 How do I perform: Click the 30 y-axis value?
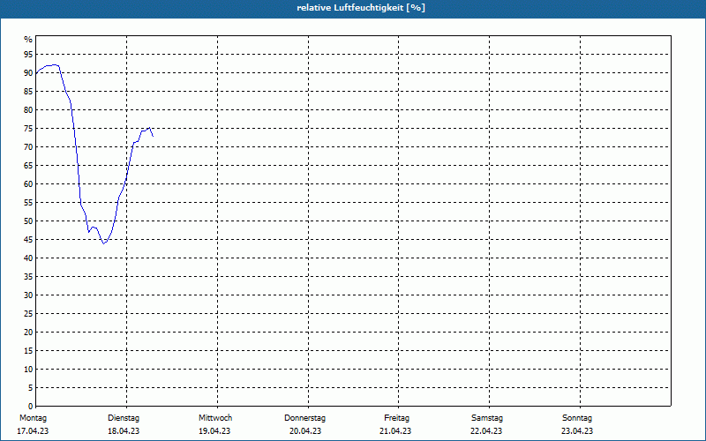coord(28,295)
